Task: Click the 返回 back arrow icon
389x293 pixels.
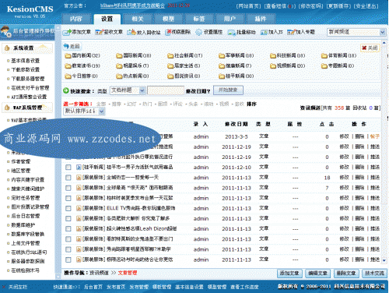Action: 66,46
